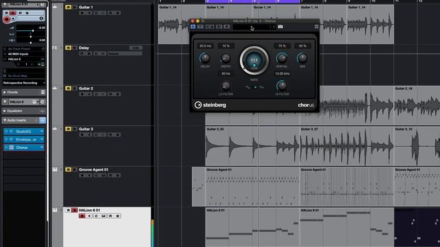Click the Chorus Lo Filter knob
Screen dimensions: 440x247
pyautogui.click(x=225, y=86)
